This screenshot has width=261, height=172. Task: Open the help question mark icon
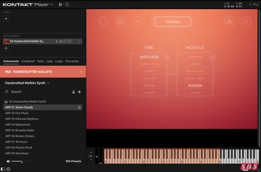point(8,169)
